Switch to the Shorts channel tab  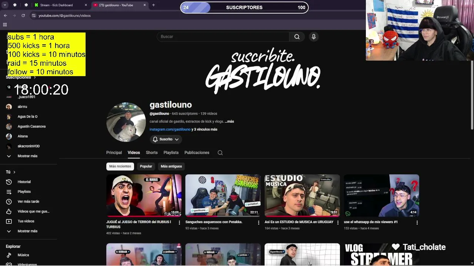tap(151, 153)
